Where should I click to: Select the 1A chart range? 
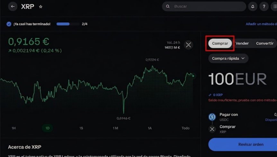click(x=150, y=128)
